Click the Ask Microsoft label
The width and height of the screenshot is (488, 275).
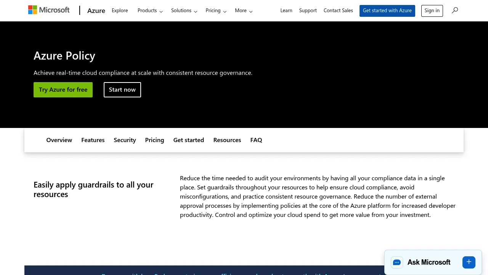click(x=429, y=262)
